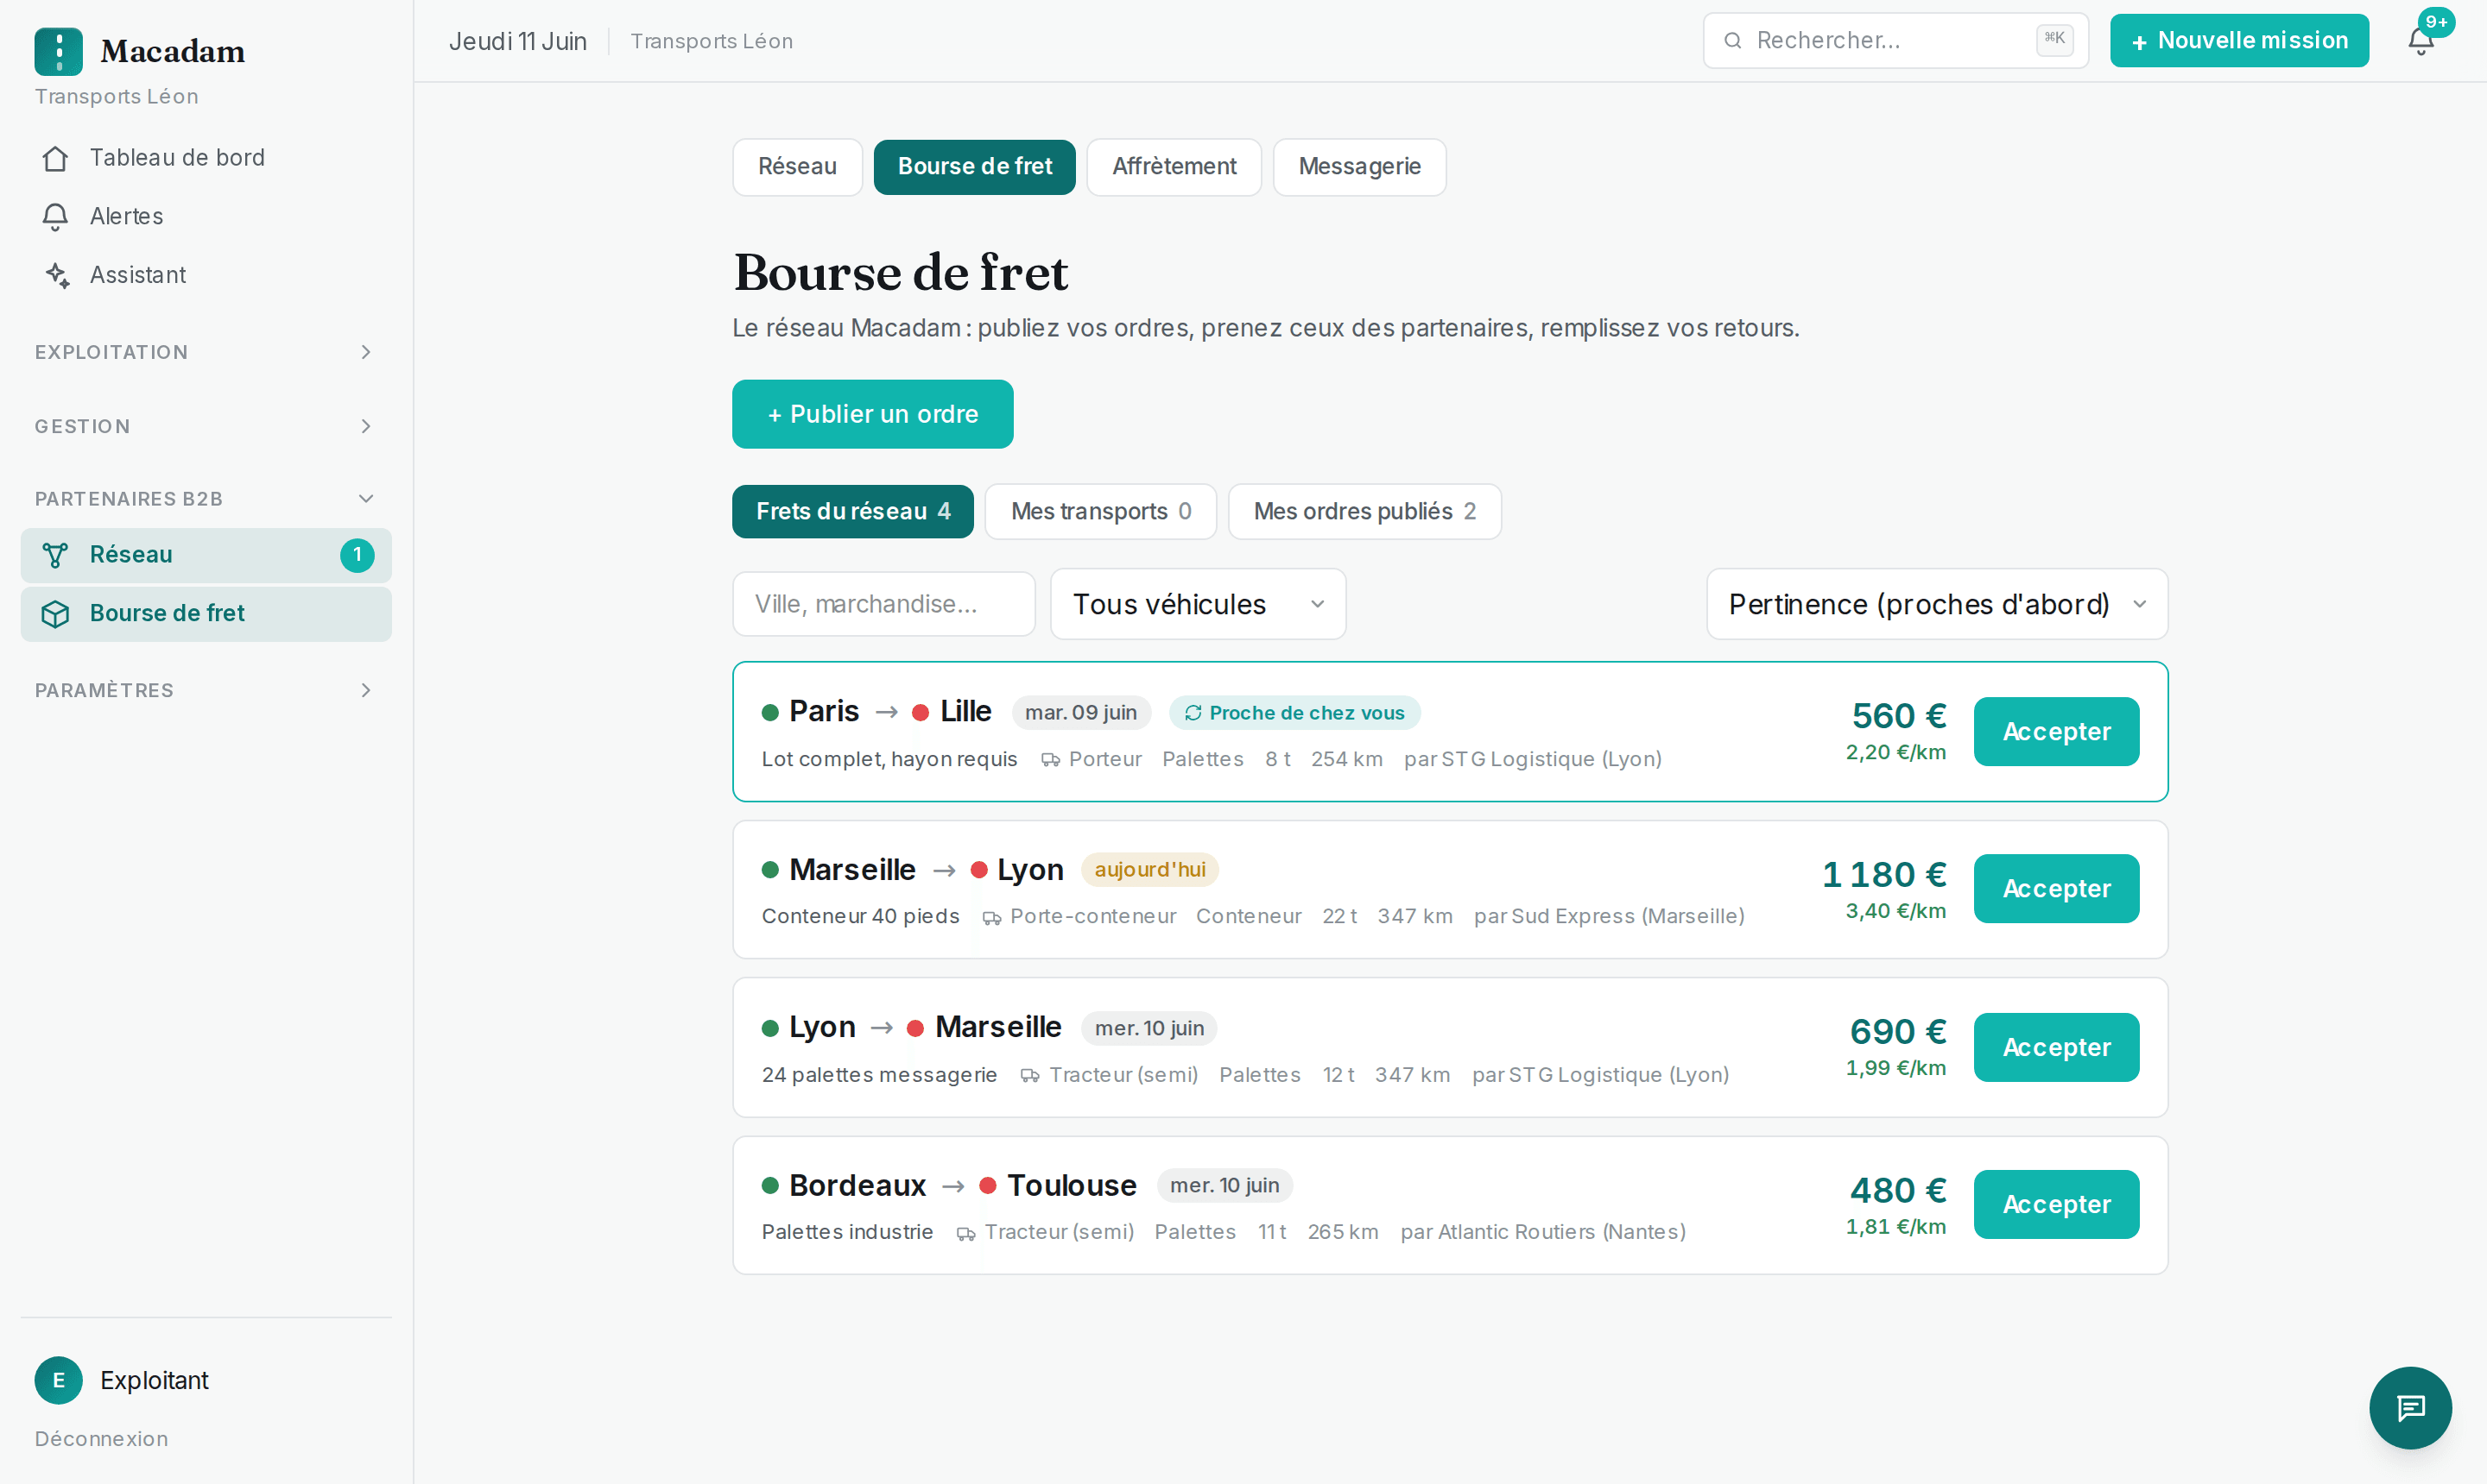The image size is (2487, 1484).
Task: Click the 480 € price
Action: point(1897,1190)
